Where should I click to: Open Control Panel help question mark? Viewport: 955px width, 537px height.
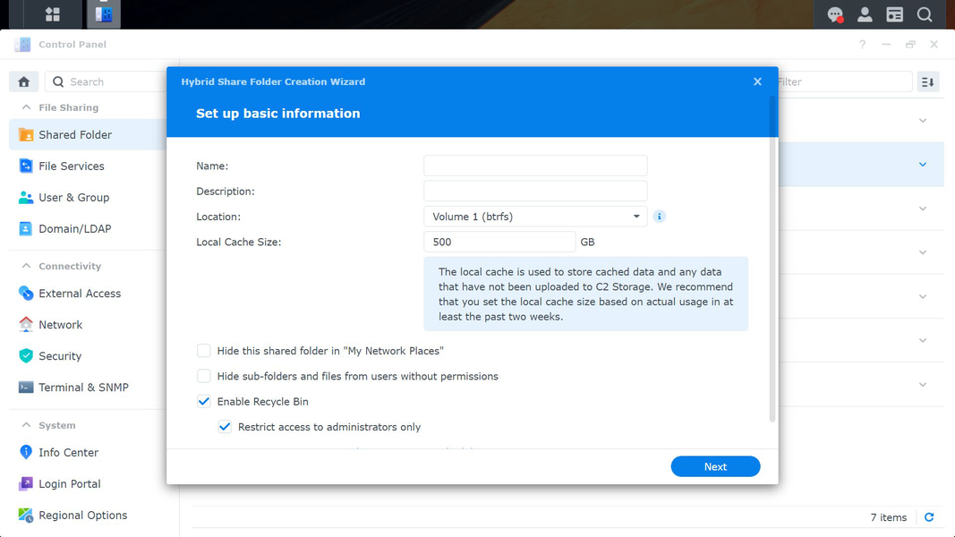click(862, 45)
